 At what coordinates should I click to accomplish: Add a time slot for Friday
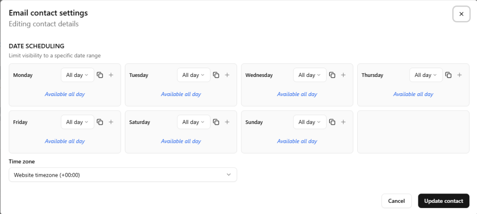(111, 122)
